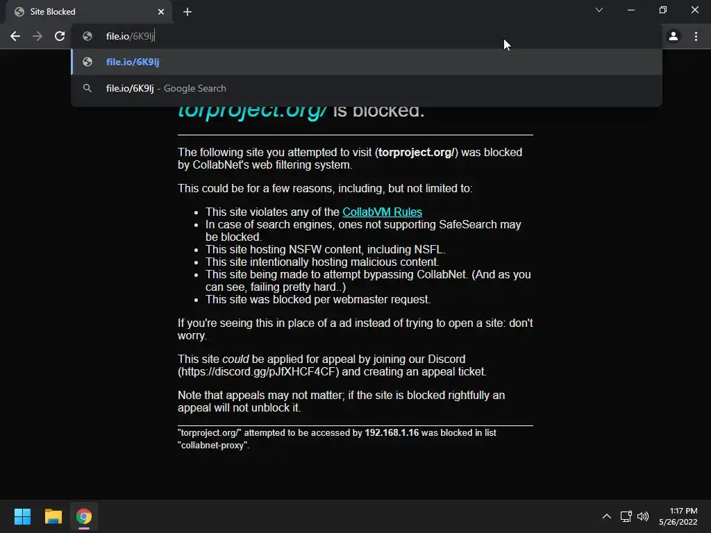Image resolution: width=711 pixels, height=533 pixels.
Task: Open the CollabVM Rules link
Action: coord(382,212)
